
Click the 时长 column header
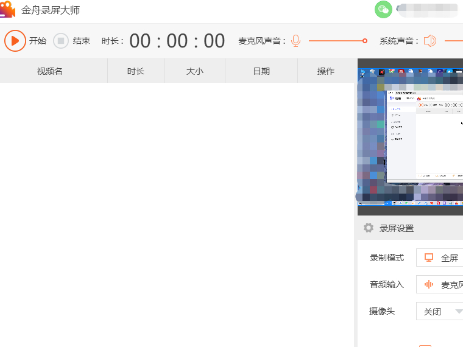[x=136, y=71]
